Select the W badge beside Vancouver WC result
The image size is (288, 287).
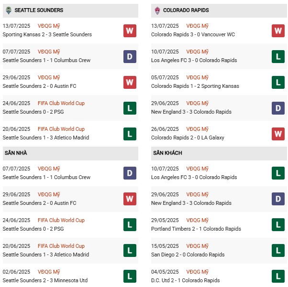tap(278, 31)
